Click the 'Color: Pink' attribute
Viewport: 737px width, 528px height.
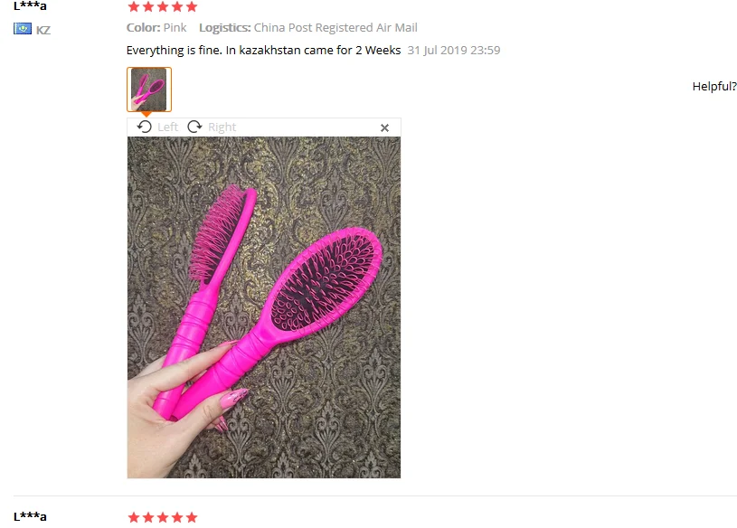pos(156,28)
